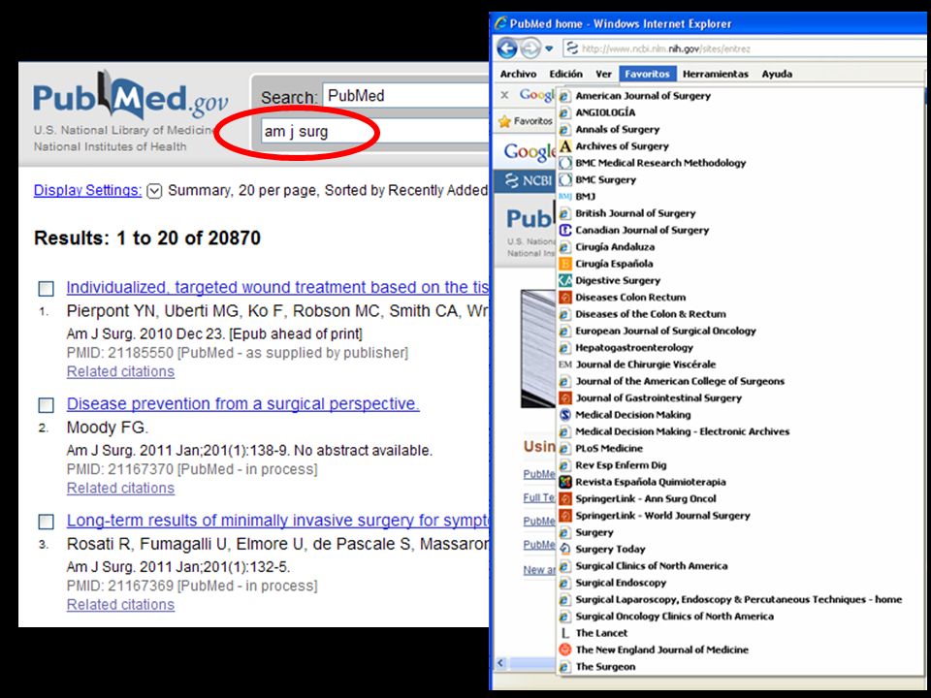Click the horizontal scrollbar left arrow
Viewport: 931px width, 698px height.
500,663
